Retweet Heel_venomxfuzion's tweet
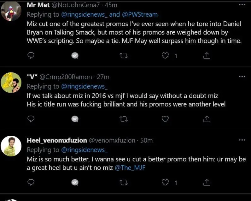251x201 pixels. 120,182
